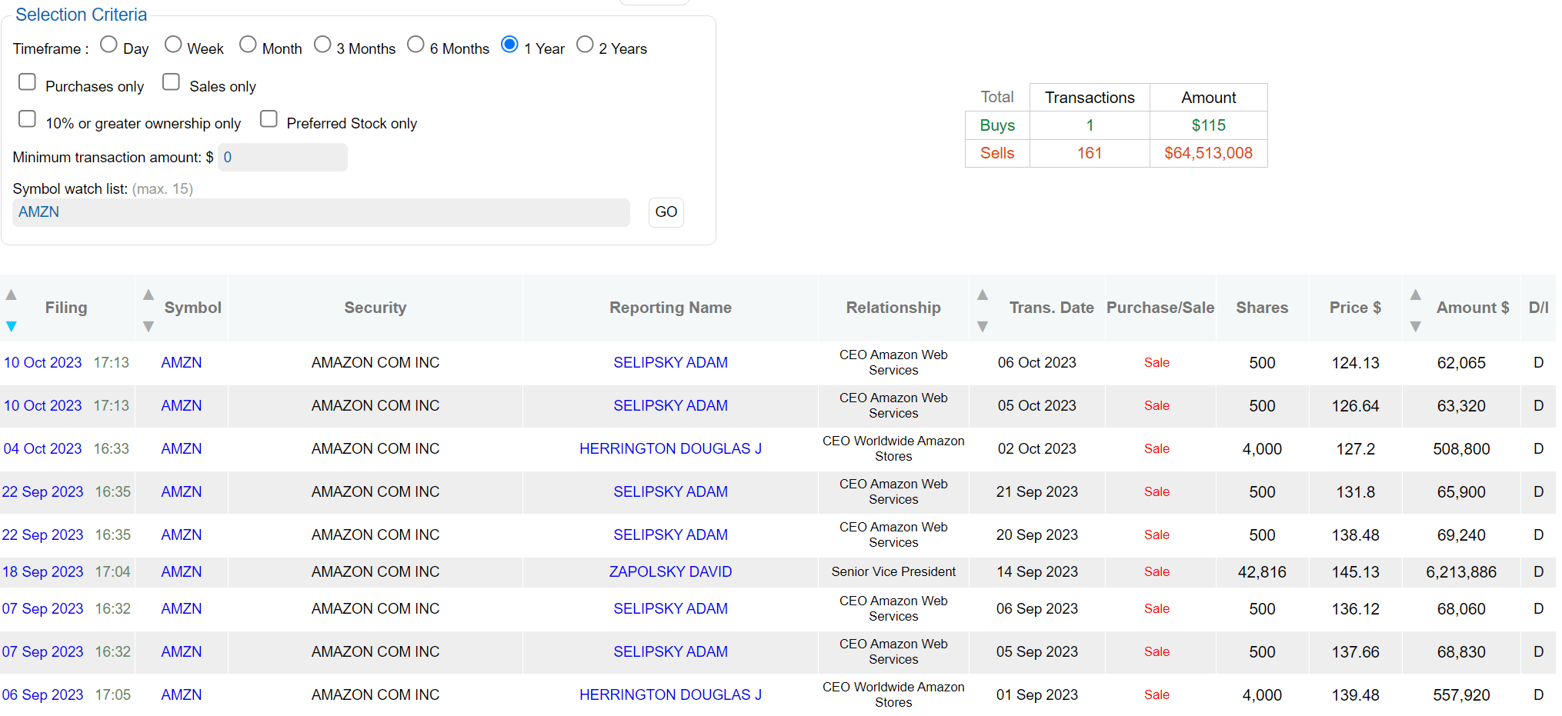Sort Filing column ascending with up arrow

12,295
